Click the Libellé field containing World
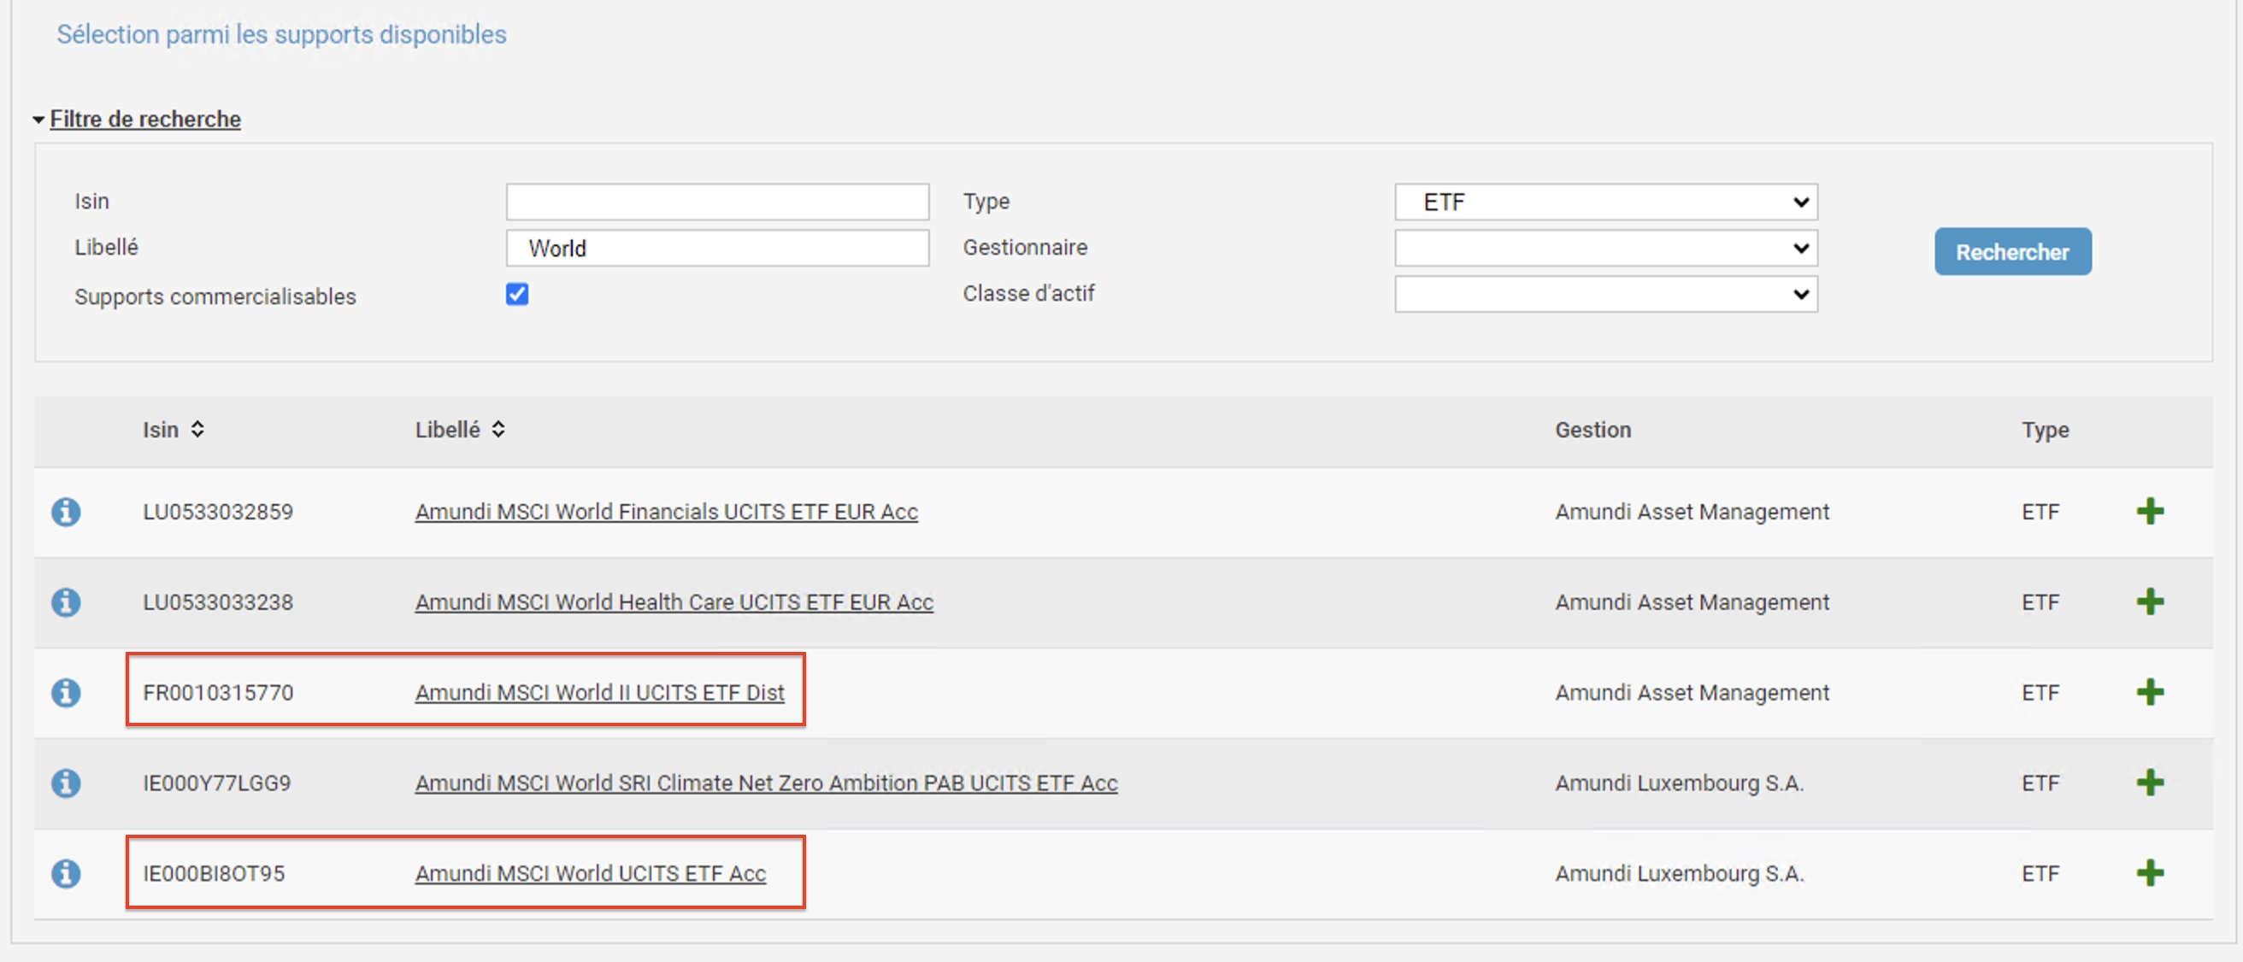 (x=716, y=248)
